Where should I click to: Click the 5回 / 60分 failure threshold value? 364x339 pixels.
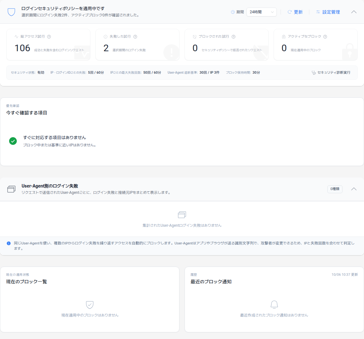[96, 72]
